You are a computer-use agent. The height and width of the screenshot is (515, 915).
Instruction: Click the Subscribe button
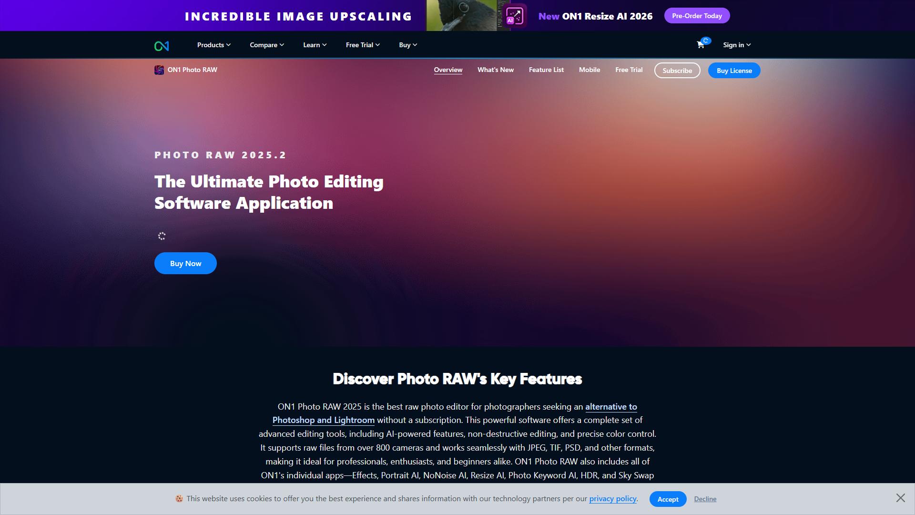(677, 70)
